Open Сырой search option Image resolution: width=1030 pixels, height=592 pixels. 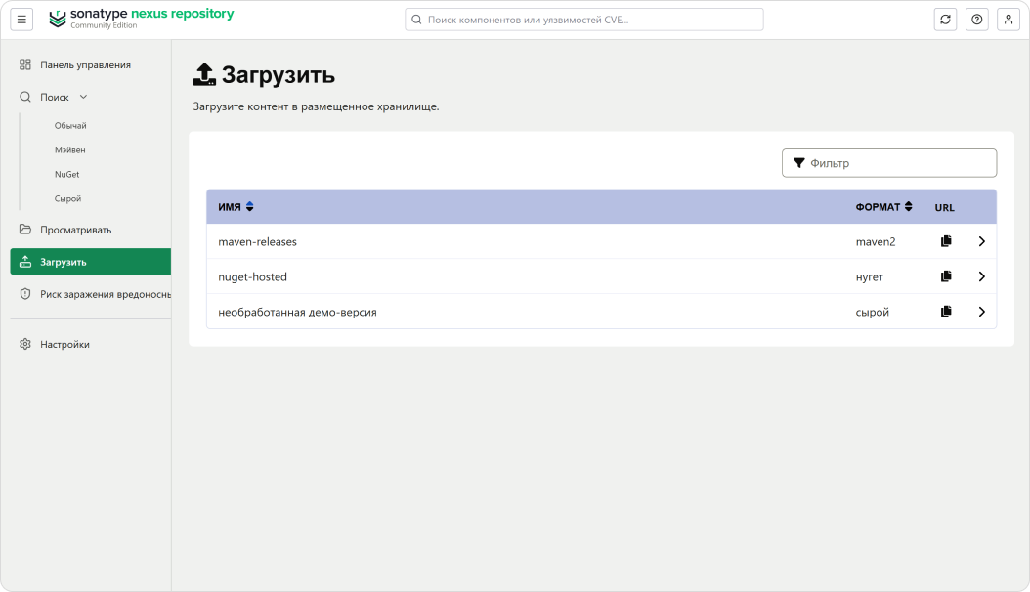67,198
